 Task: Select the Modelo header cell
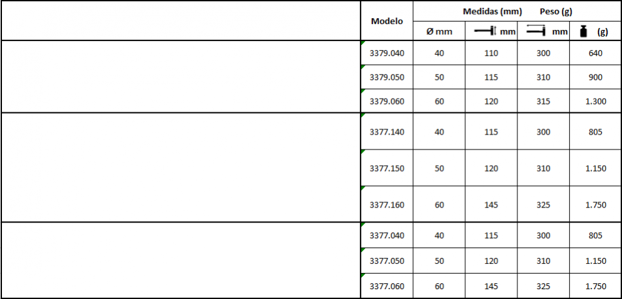387,21
